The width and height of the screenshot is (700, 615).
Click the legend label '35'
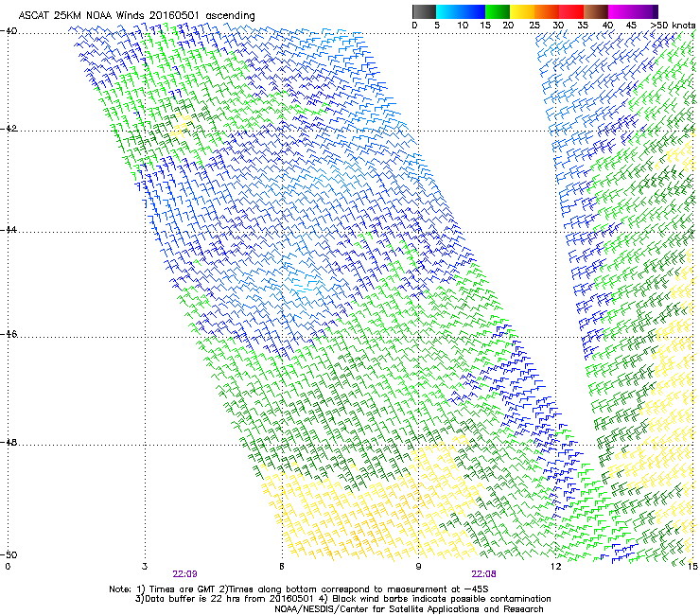click(x=583, y=26)
